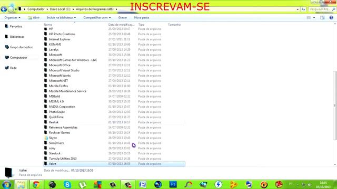Image resolution: width=337 pixels, height=189 pixels.
Task: Open Photoshop from the taskbar
Action: (173, 184)
